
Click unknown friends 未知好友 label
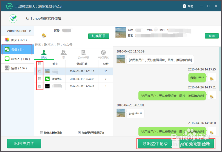tap(103, 57)
